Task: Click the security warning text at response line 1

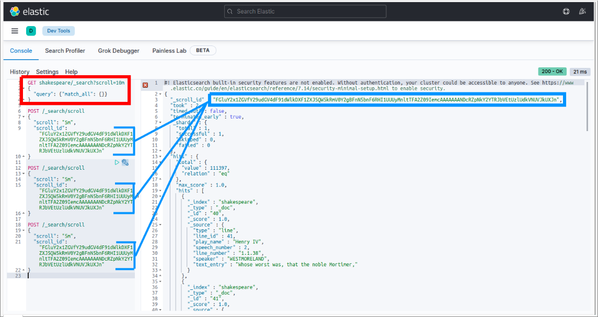Action: [369, 85]
